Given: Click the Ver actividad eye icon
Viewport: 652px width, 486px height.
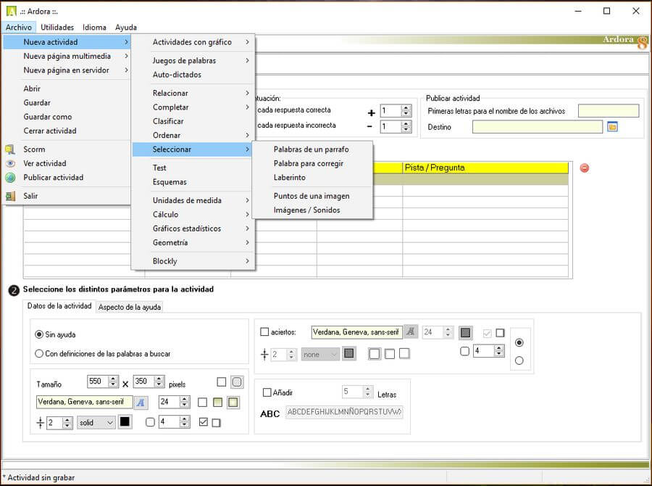Looking at the screenshot, I should point(10,163).
